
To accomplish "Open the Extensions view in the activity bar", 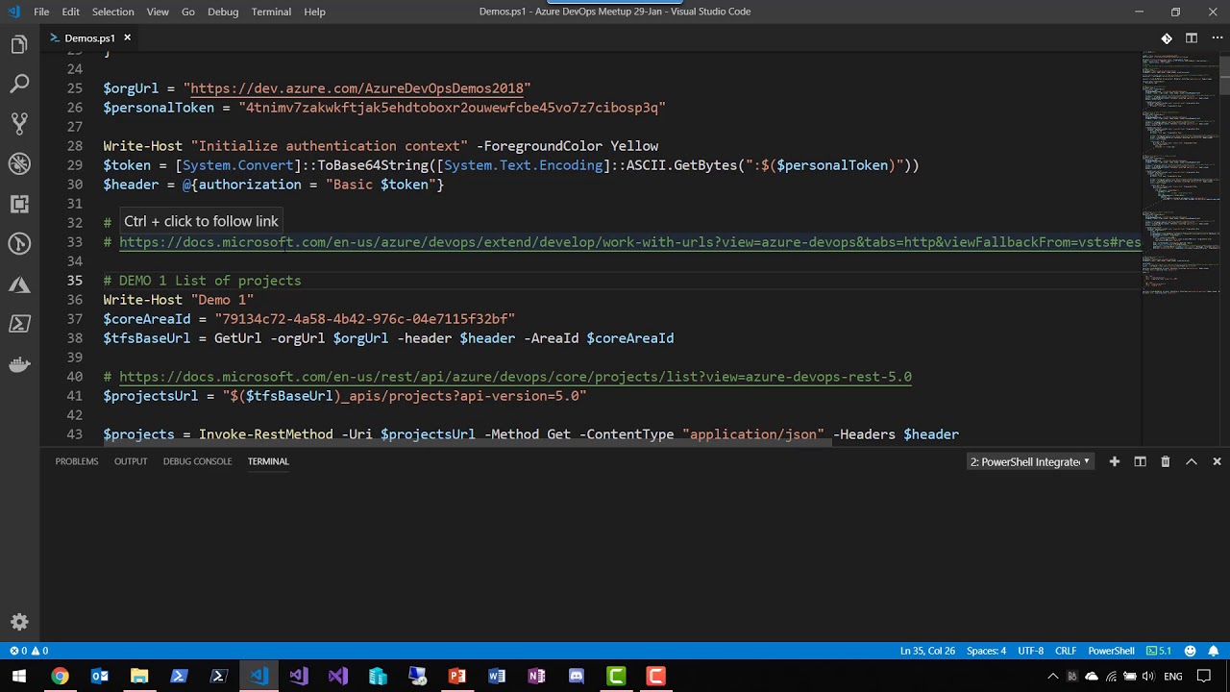I will click(x=19, y=204).
